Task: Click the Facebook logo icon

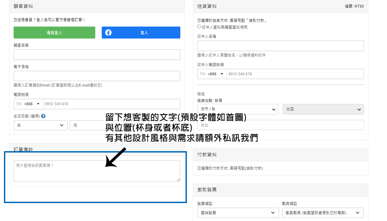Action: [x=108, y=33]
